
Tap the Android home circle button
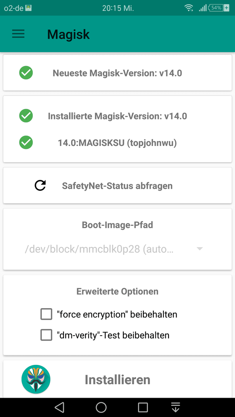[x=101, y=407]
